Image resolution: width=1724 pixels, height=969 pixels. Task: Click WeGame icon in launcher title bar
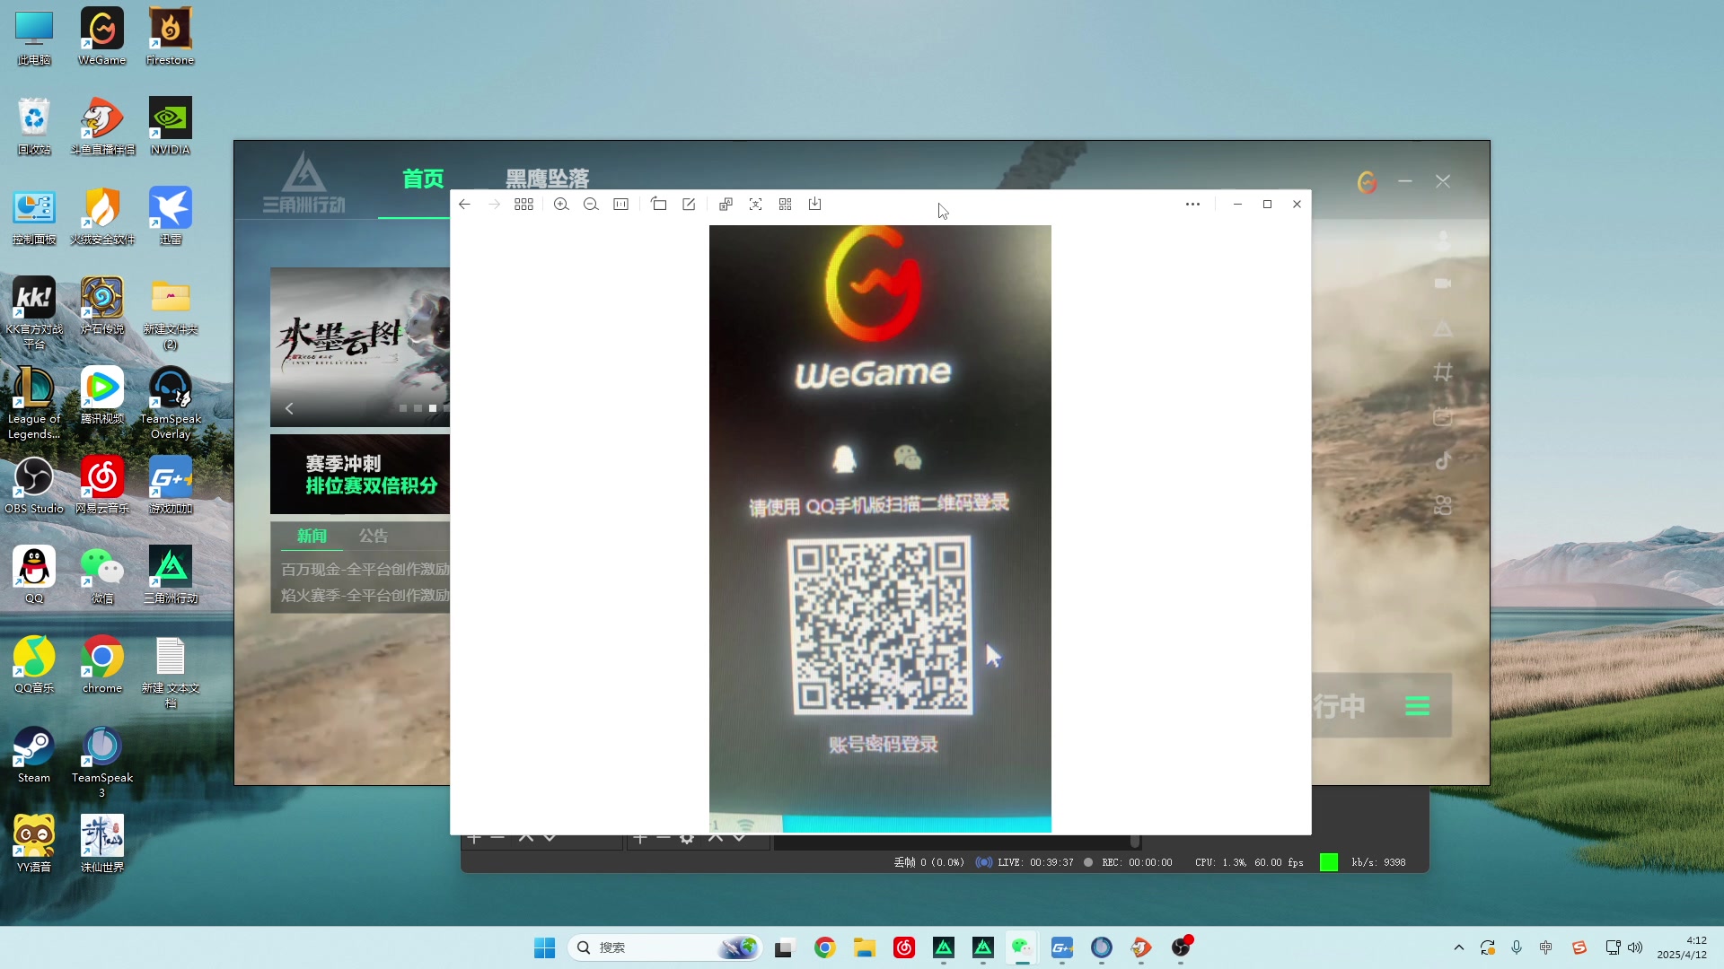(1367, 182)
